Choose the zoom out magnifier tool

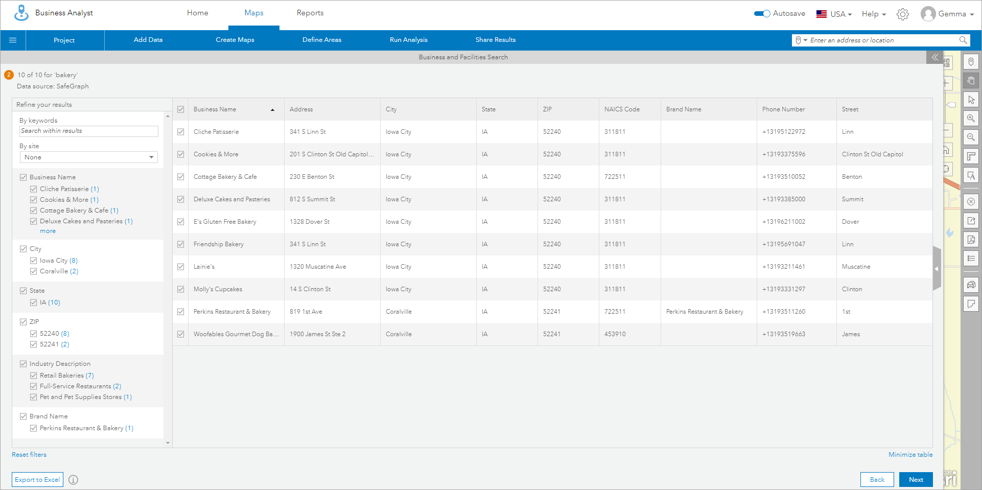pos(971,137)
